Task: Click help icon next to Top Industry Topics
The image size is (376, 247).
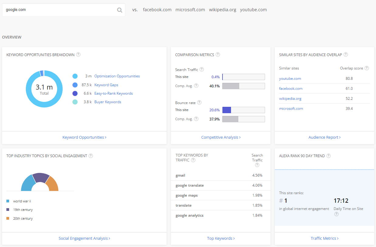Action: point(91,156)
